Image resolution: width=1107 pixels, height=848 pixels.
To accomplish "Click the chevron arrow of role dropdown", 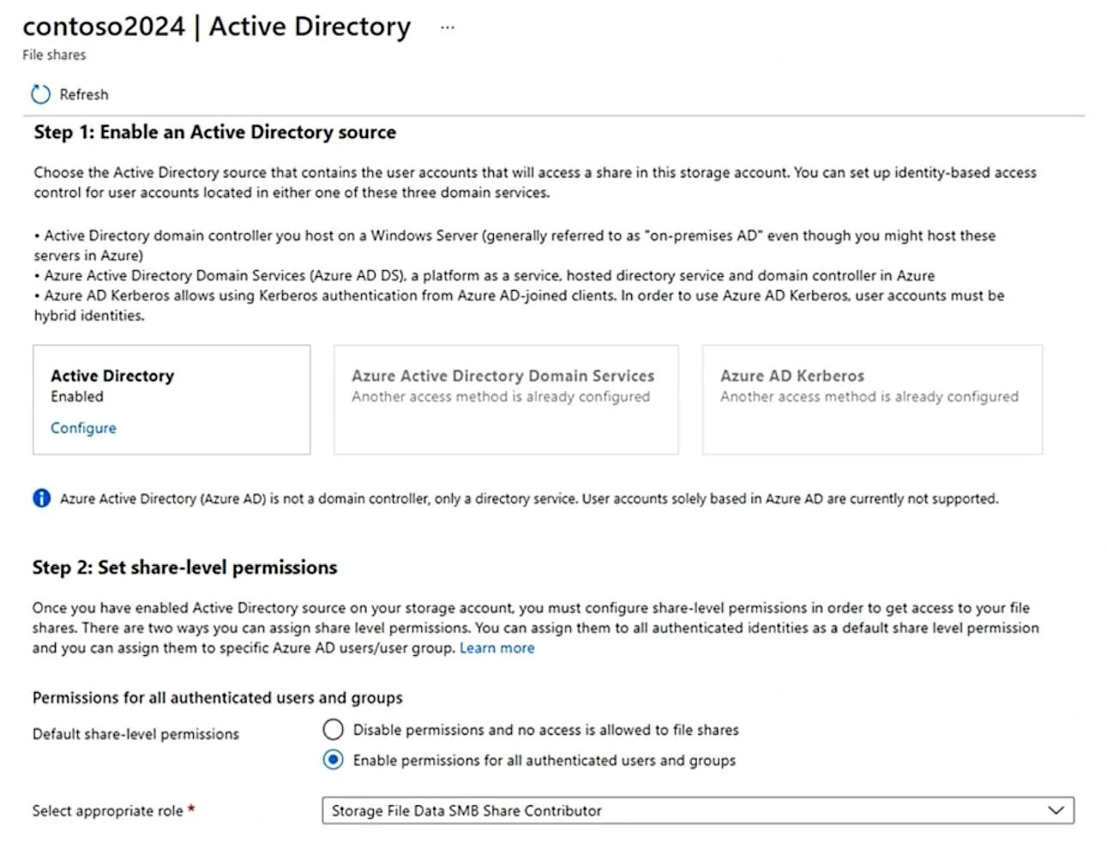I will point(1056,810).
